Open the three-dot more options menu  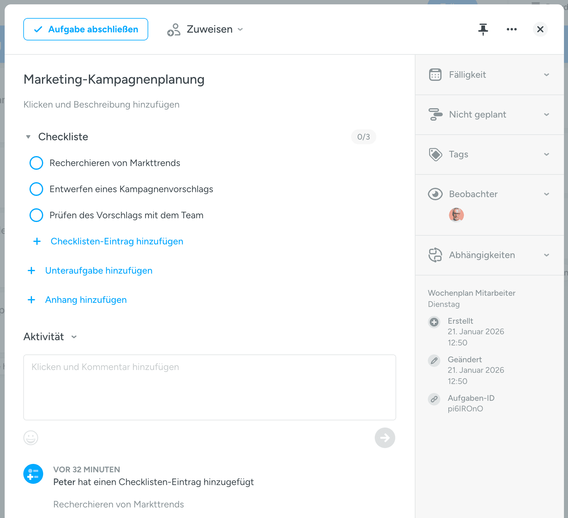pyautogui.click(x=511, y=29)
